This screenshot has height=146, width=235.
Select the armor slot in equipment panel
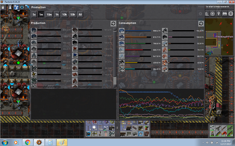click(x=213, y=134)
